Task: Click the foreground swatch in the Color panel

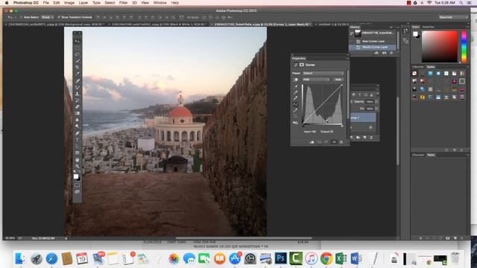Action: point(415,33)
